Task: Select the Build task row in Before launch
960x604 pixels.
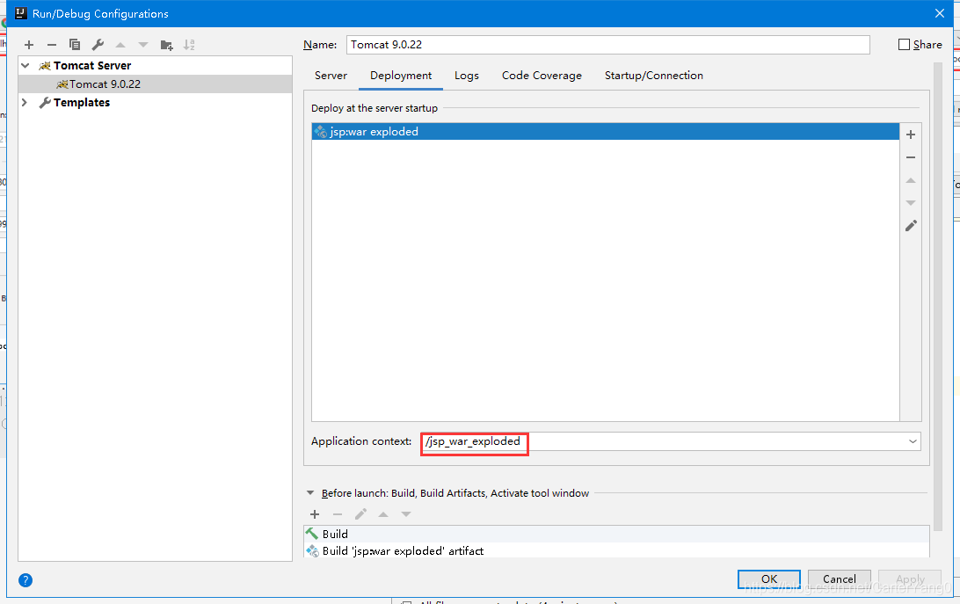Action: click(x=616, y=535)
